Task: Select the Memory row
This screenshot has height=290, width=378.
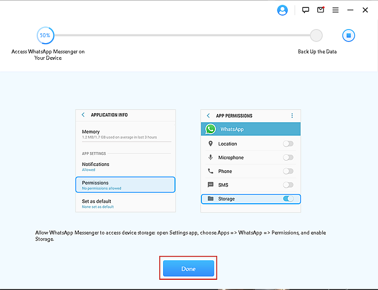Action: 125,134
